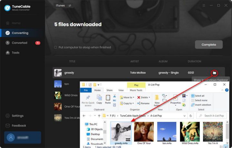Image resolution: width=232 pixels, height=148 pixels.
Task: Click the Complete button
Action: coord(208,44)
